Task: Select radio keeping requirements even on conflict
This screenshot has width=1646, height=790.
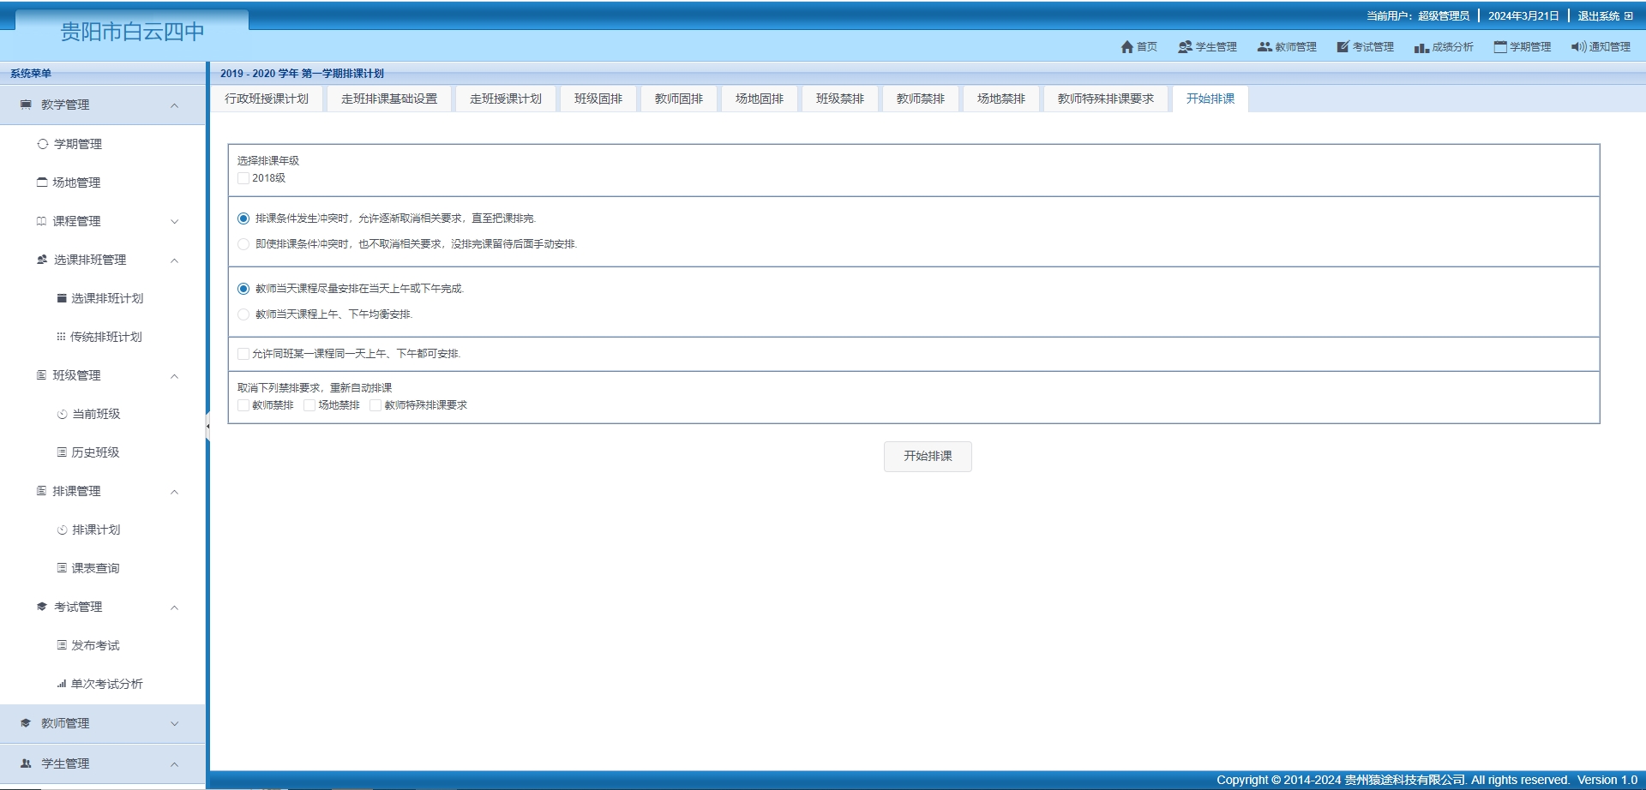Action: (243, 244)
